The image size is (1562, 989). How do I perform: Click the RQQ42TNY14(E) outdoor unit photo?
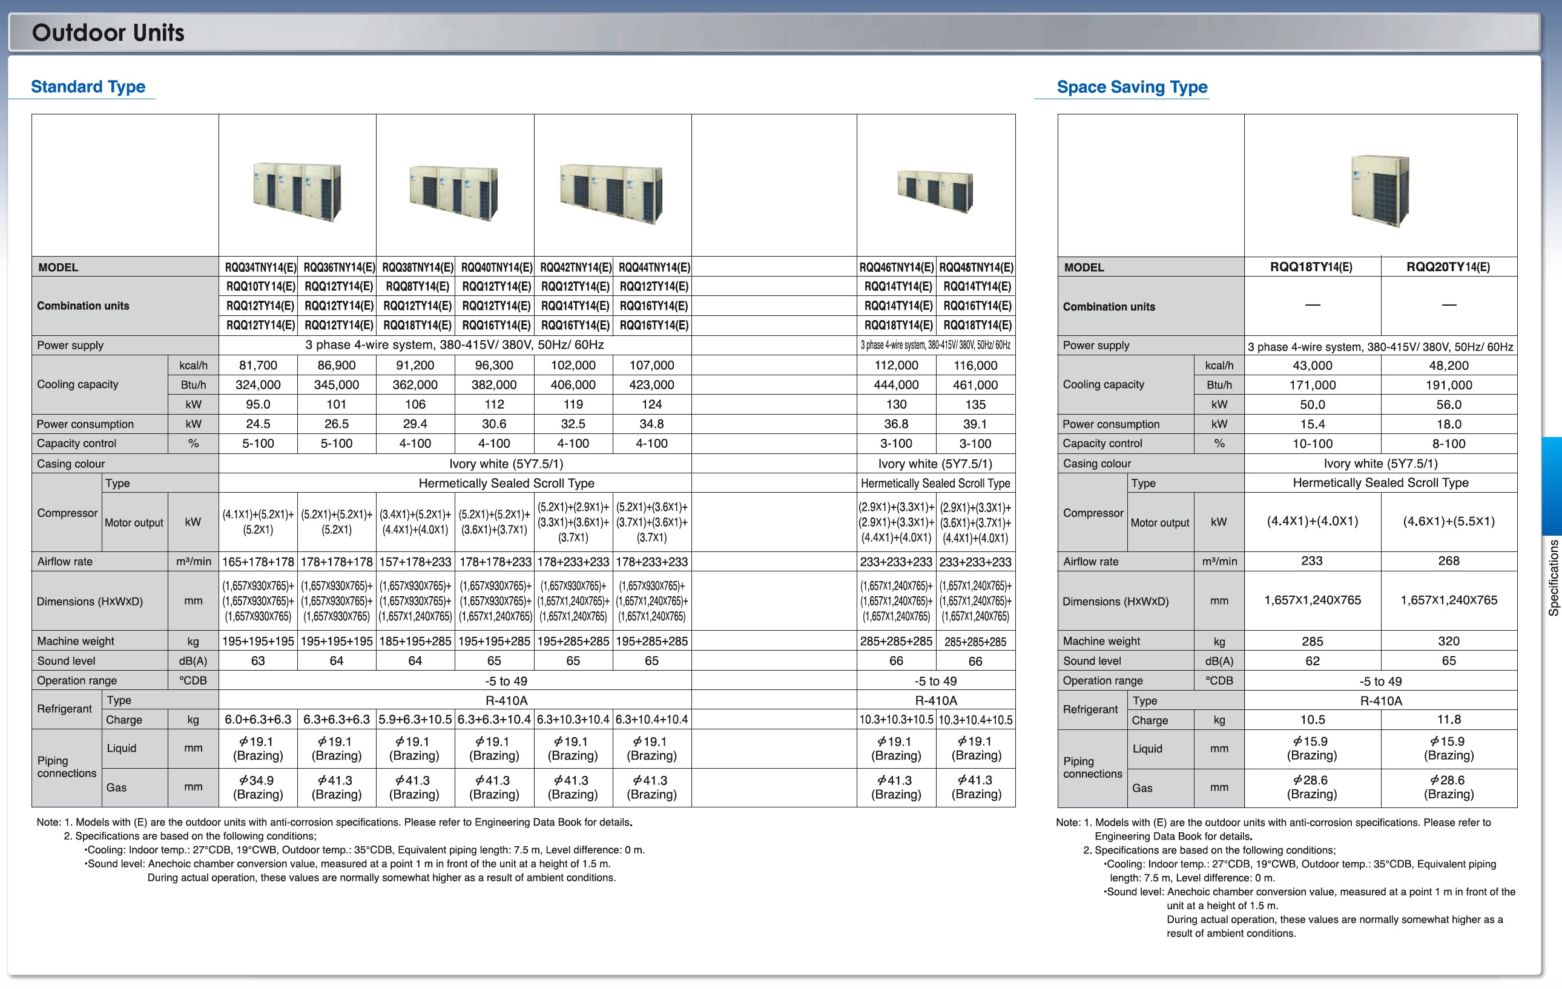(611, 193)
